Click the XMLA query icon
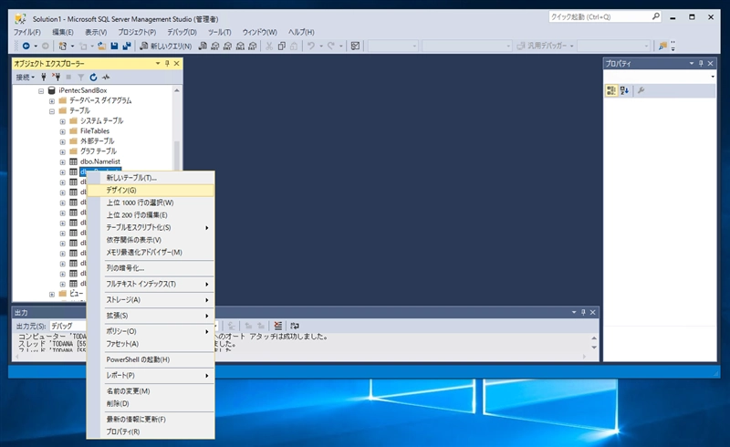Screen dimensions: 730x447 click(240, 46)
